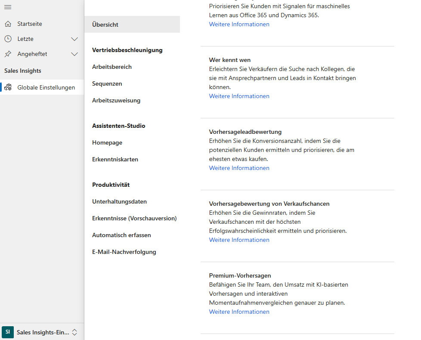Select the Globale Einstellungen icon

pyautogui.click(x=8, y=87)
